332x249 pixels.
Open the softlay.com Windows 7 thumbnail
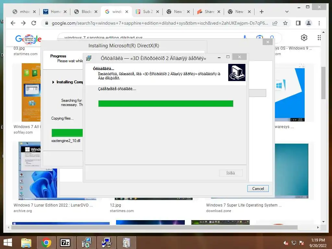point(31,92)
